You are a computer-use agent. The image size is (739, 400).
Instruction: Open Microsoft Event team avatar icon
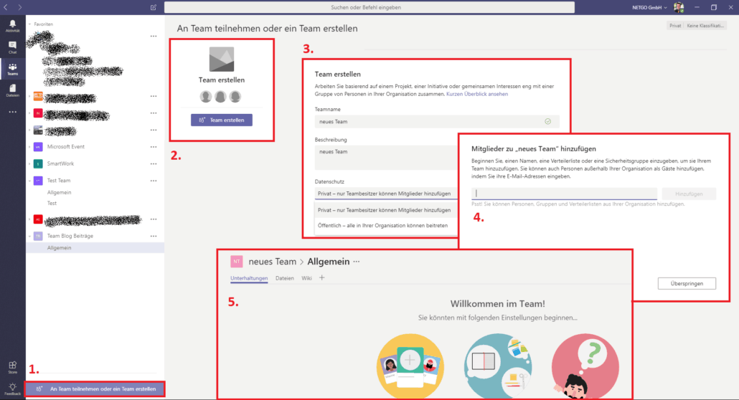tap(38, 146)
